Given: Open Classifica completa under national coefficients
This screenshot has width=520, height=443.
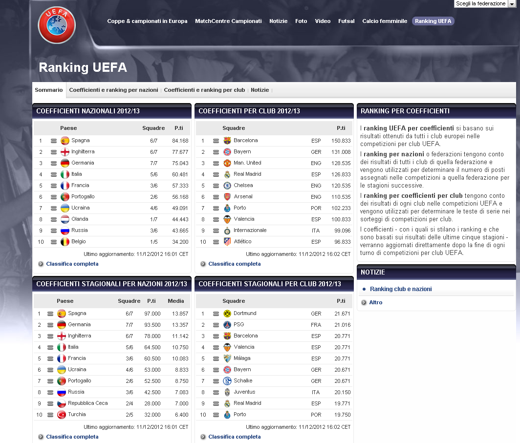Looking at the screenshot, I should 72,264.
